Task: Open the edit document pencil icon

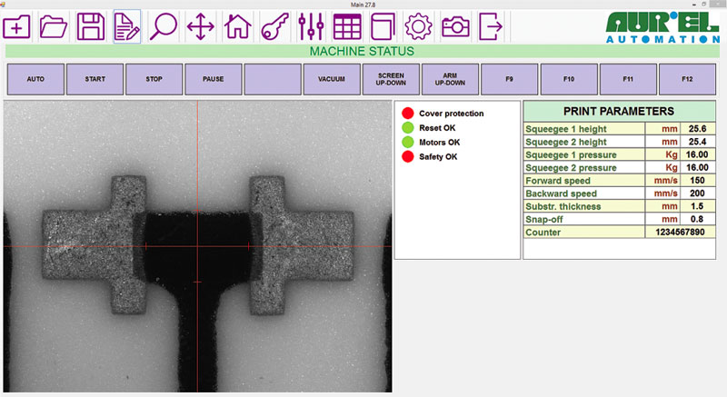Action: coord(127,27)
